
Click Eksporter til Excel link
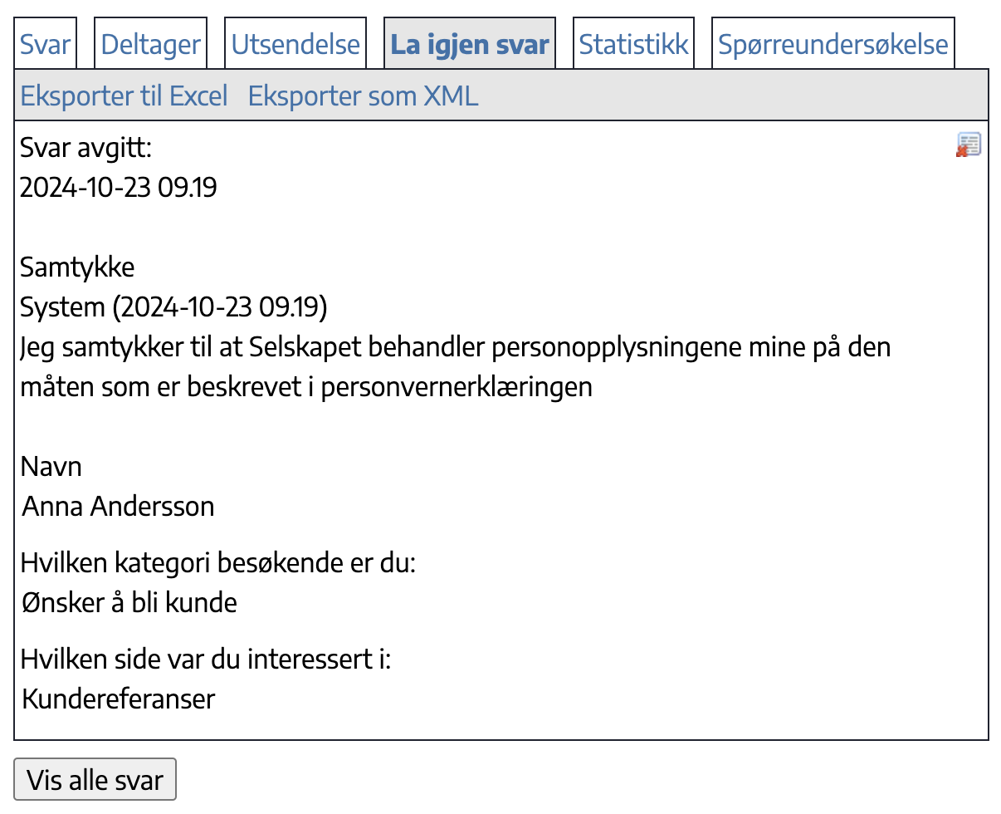coord(125,96)
